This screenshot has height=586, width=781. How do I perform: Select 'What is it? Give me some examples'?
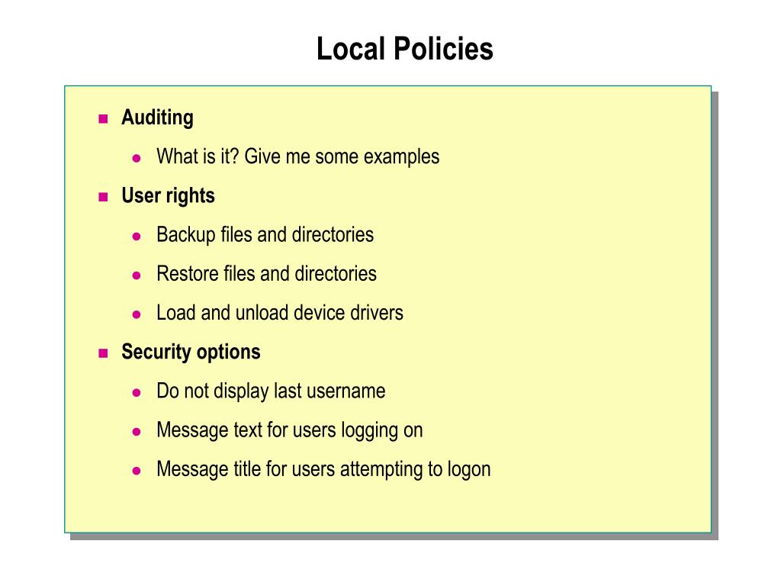point(298,156)
